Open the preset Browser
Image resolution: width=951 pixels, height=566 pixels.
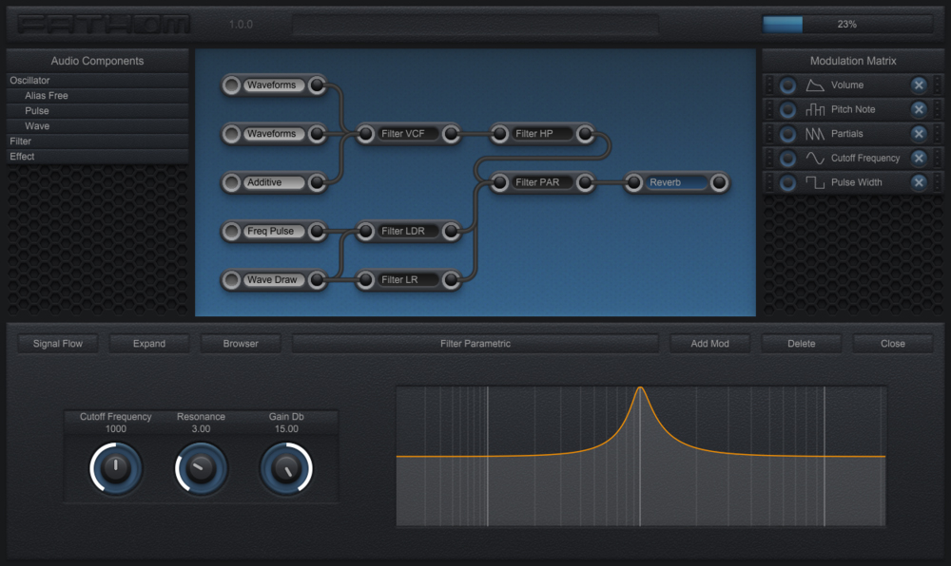click(x=241, y=343)
